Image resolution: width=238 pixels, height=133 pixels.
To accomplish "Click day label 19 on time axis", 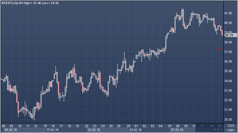I will click(x=77, y=126).
